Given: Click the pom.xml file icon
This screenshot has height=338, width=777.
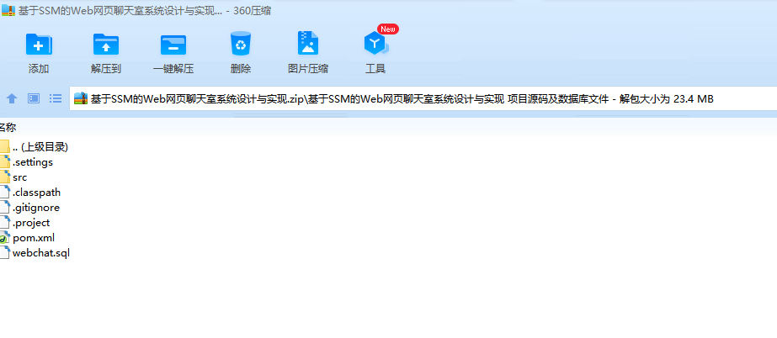Looking at the screenshot, I should click(4, 238).
